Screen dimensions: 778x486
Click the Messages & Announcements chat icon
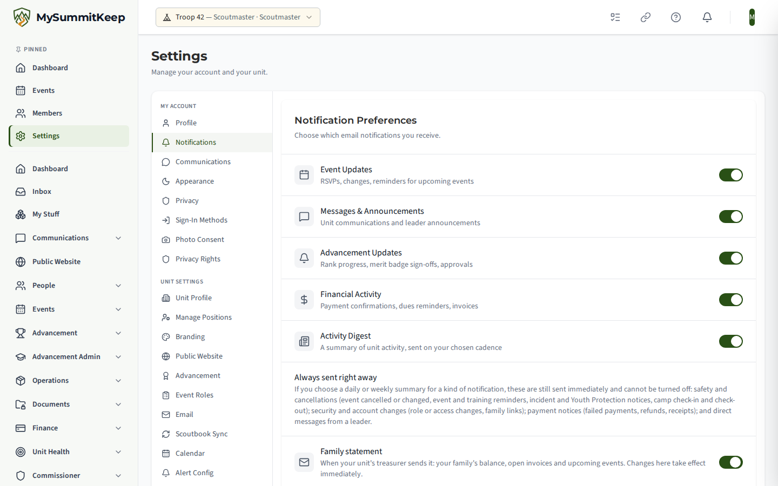304,217
